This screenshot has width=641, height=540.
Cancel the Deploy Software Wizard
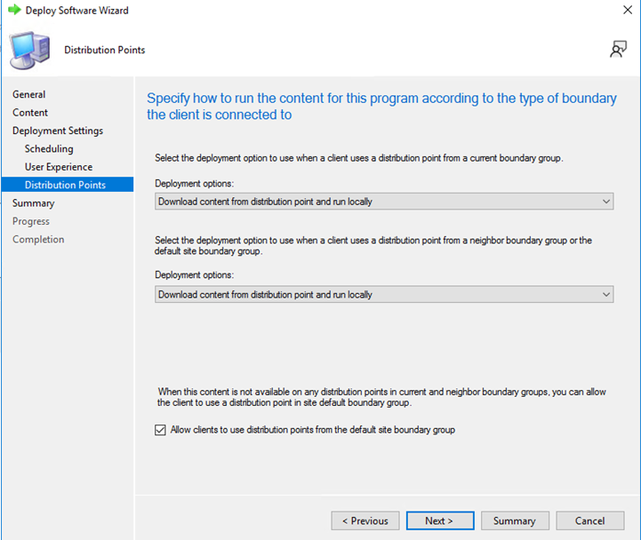pyautogui.click(x=589, y=520)
